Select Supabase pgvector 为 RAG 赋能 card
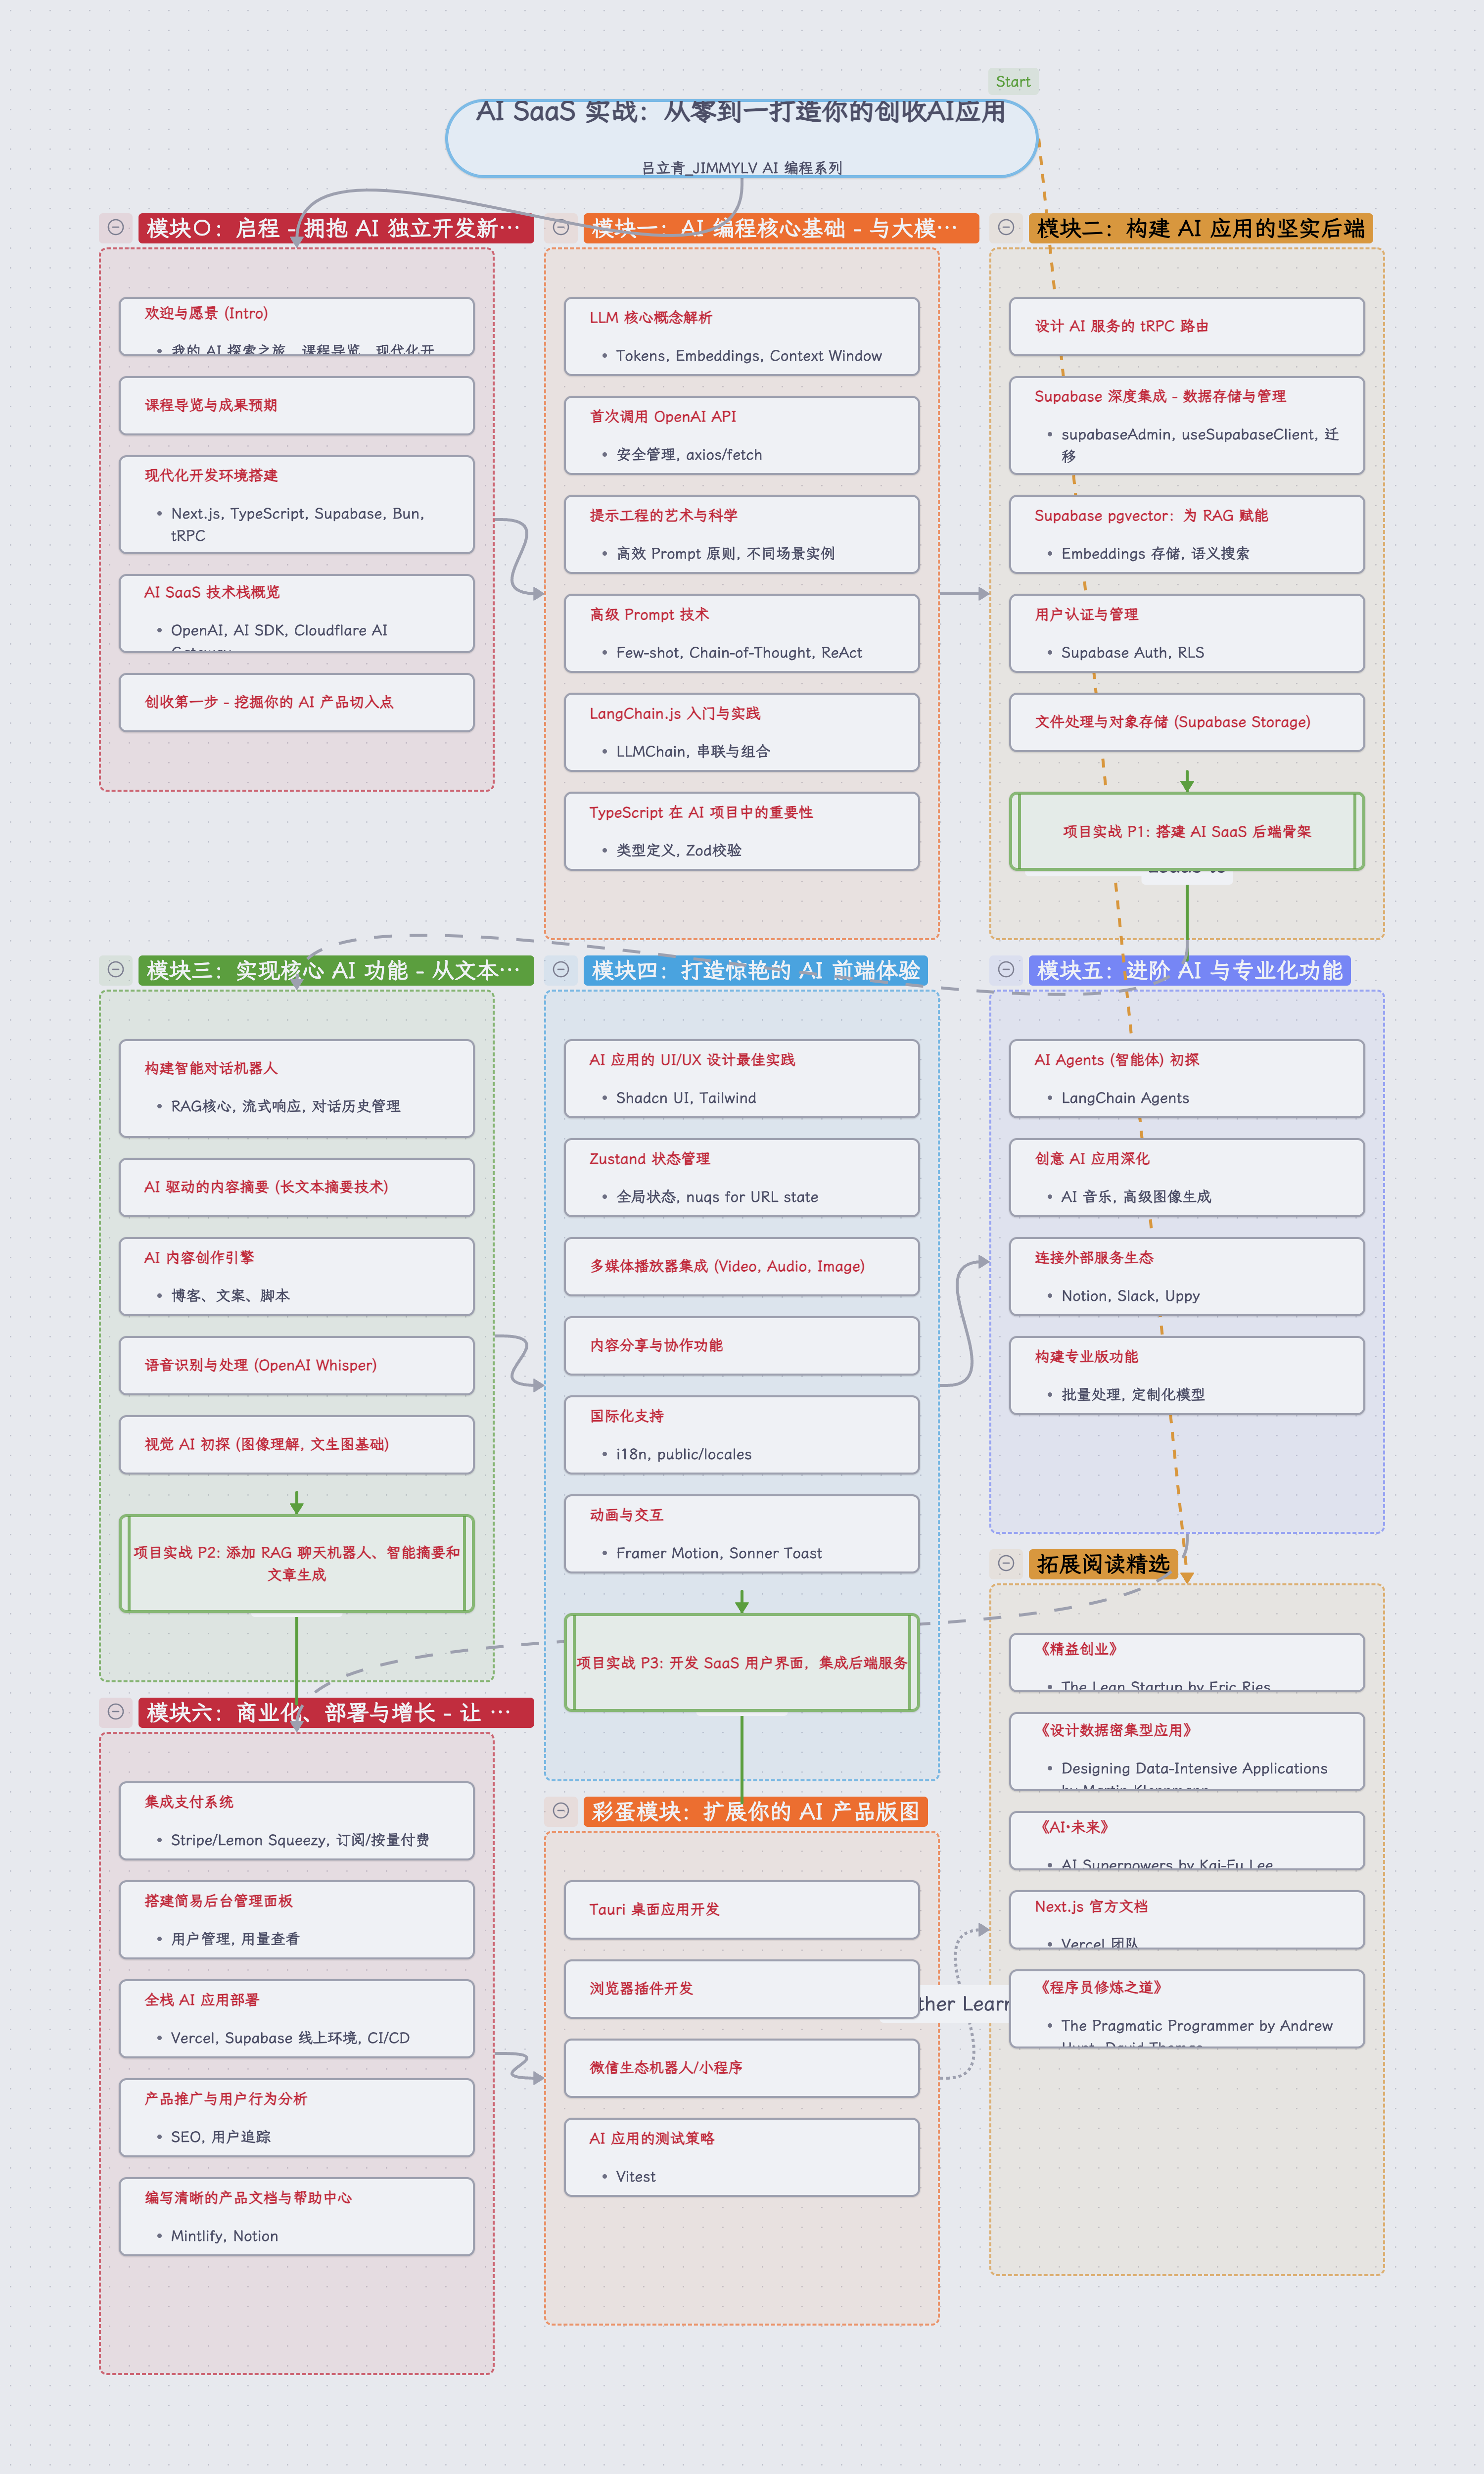 tap(1186, 534)
